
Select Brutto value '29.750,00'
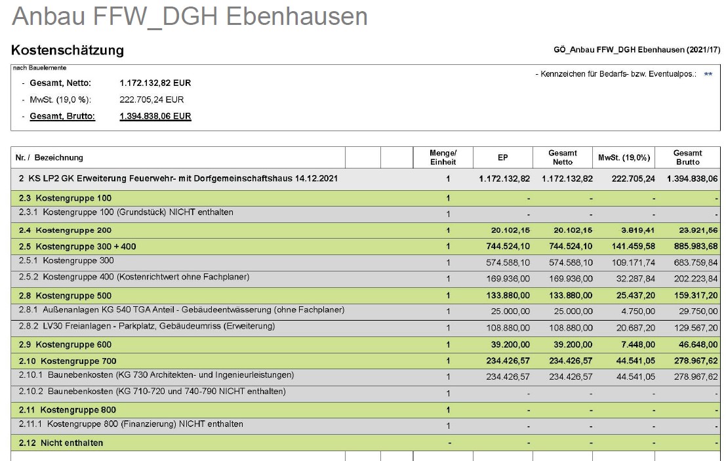(698, 311)
